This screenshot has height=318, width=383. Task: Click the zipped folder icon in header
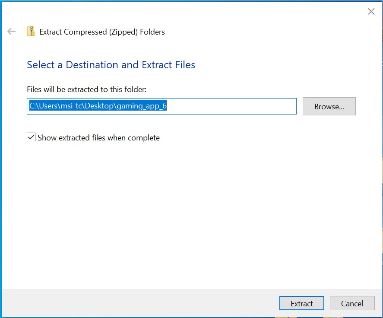(31, 31)
